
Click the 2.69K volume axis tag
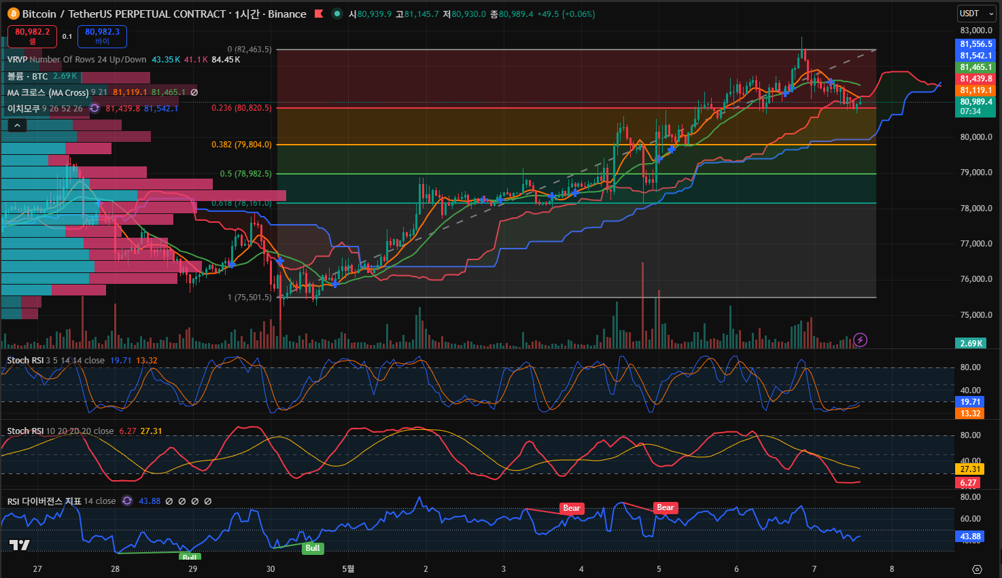coord(971,343)
